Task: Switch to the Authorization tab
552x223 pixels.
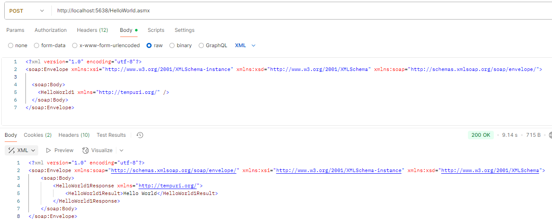Action: coord(51,30)
